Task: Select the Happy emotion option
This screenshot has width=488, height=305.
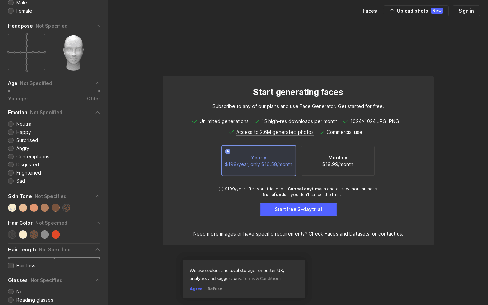Action: pyautogui.click(x=11, y=132)
